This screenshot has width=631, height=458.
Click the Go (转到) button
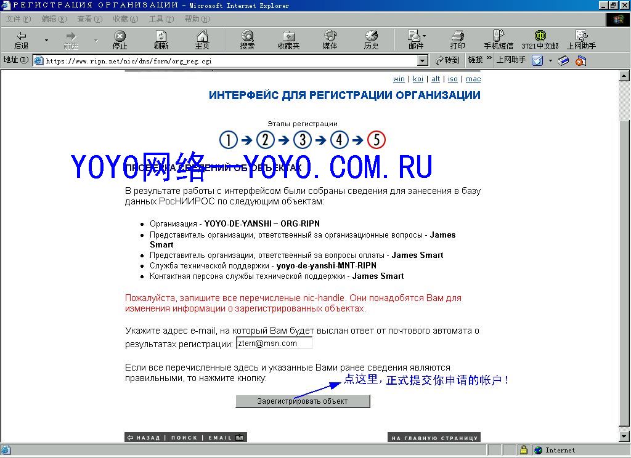coord(447,60)
